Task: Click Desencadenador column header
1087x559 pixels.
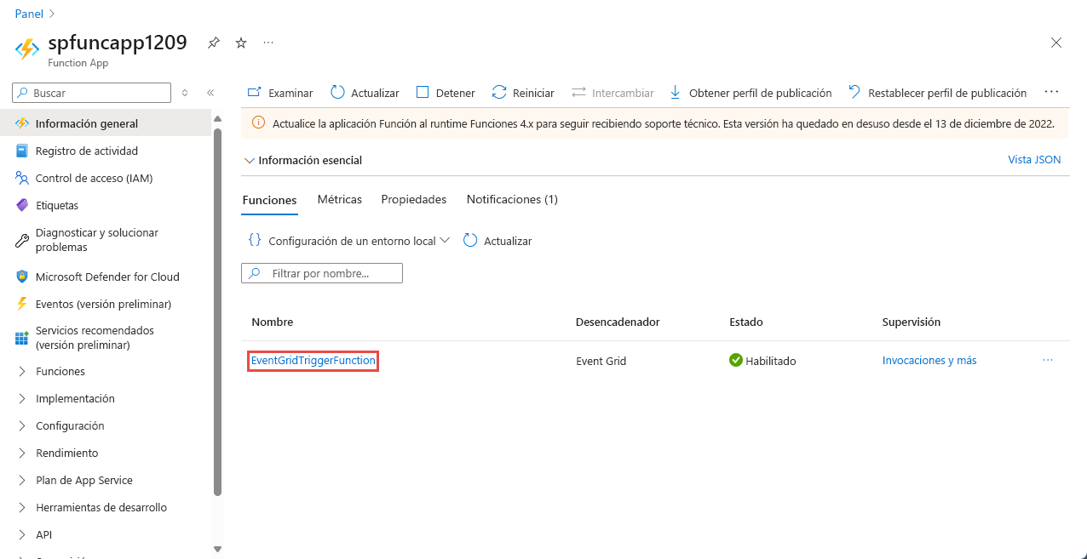Action: [x=618, y=322]
